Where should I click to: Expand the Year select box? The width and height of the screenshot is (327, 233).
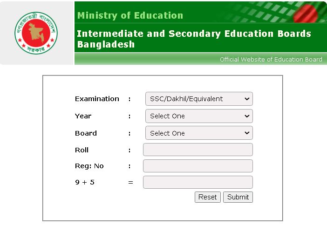pos(199,116)
